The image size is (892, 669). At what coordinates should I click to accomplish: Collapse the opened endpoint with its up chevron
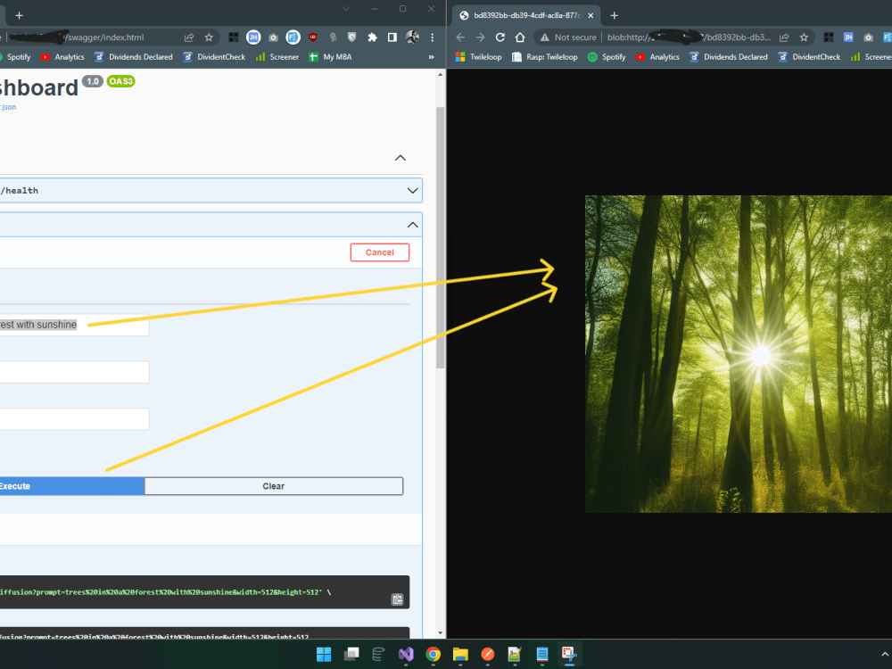tap(413, 226)
